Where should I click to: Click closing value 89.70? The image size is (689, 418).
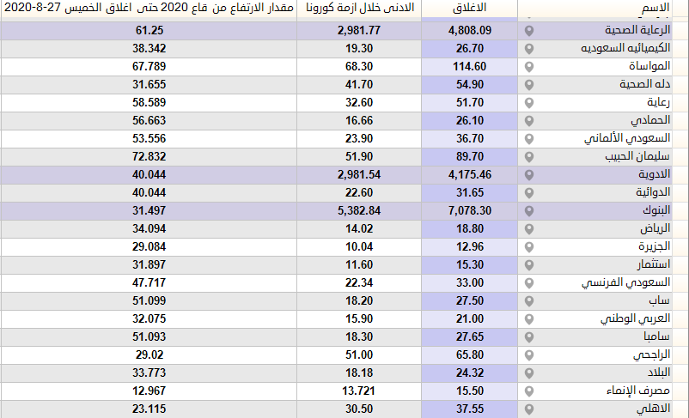click(x=470, y=156)
